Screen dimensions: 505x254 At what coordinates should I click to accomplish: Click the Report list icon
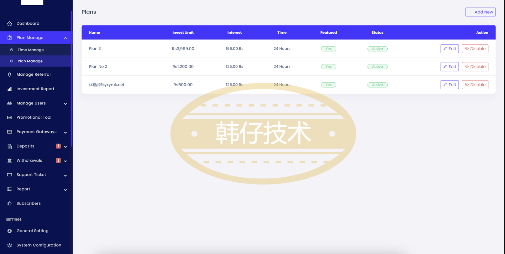click(10, 189)
